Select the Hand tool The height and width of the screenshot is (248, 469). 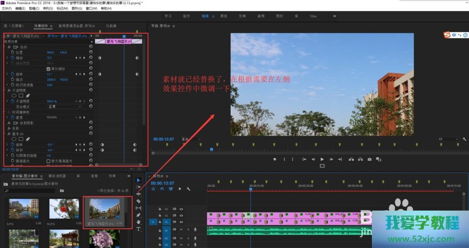tap(138, 222)
